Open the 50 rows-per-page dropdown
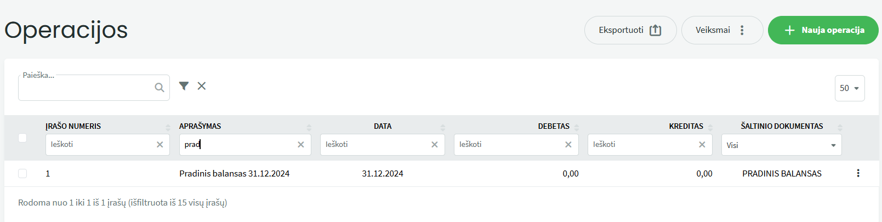This screenshot has height=222, width=882. click(850, 88)
